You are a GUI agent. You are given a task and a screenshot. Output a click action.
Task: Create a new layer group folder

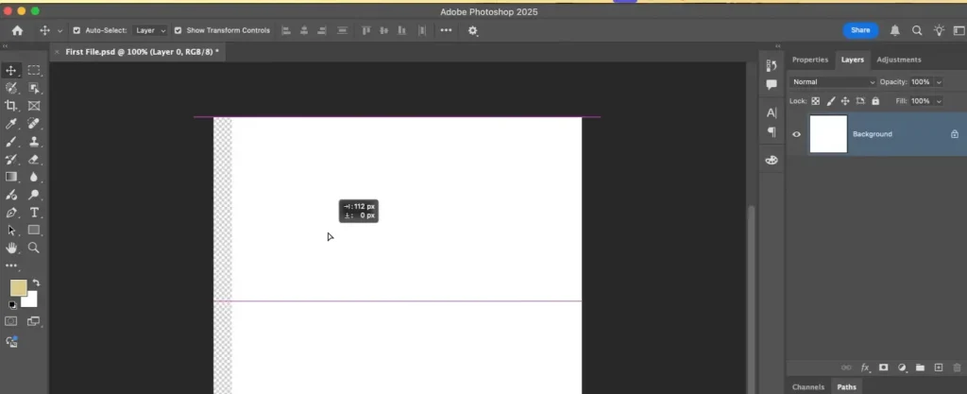point(920,368)
